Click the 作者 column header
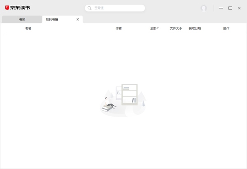Image resolution: width=247 pixels, height=169 pixels. 119,28
